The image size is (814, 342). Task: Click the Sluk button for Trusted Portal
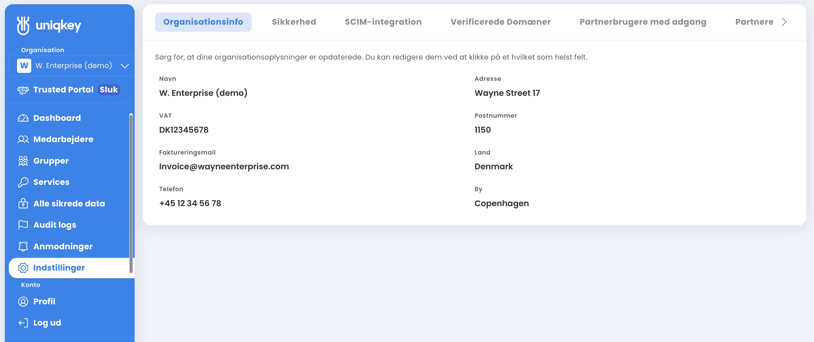pos(109,90)
